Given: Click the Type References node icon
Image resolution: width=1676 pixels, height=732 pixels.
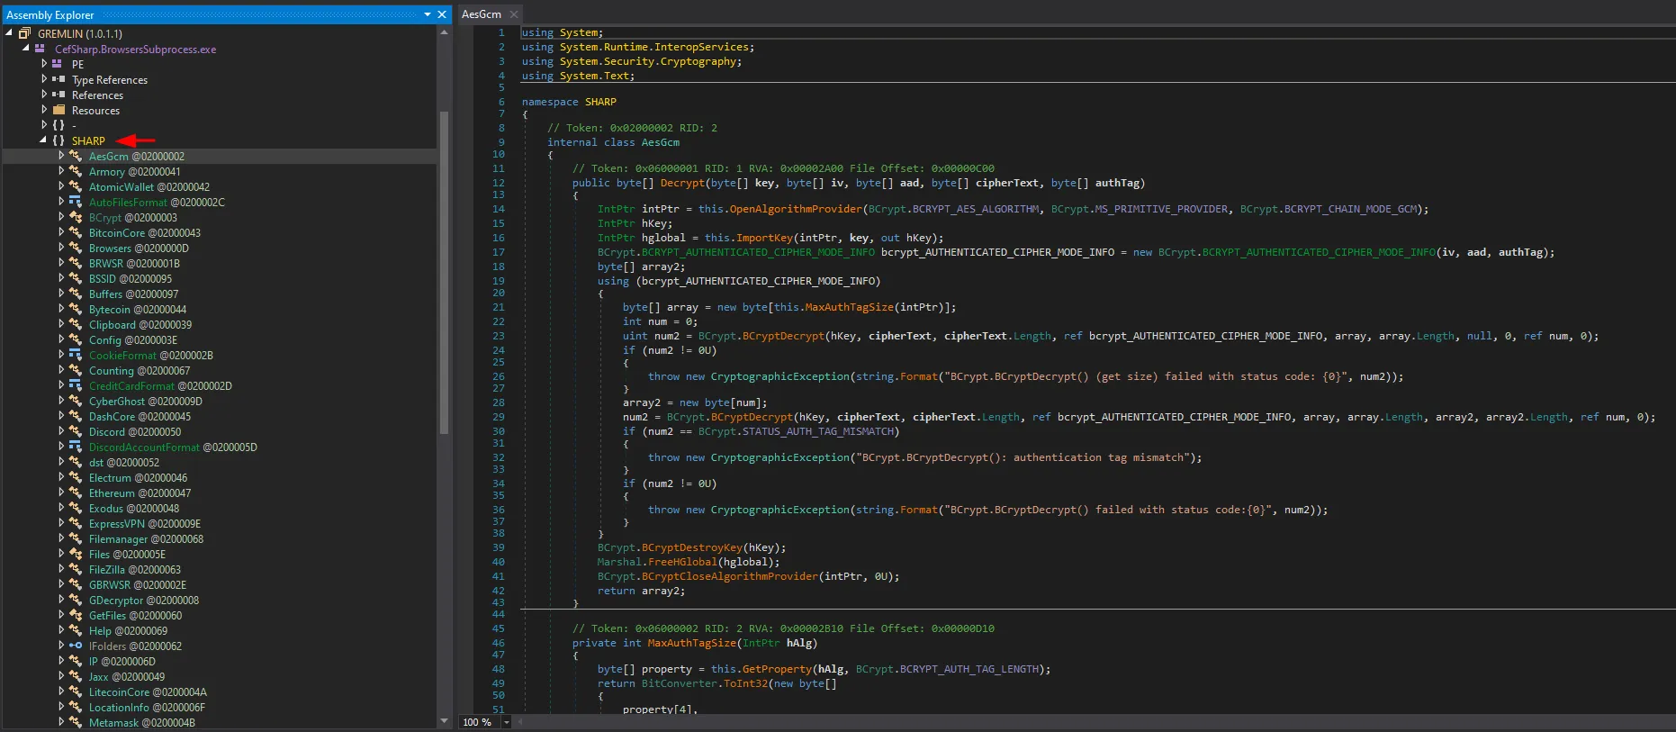Looking at the screenshot, I should pos(59,79).
